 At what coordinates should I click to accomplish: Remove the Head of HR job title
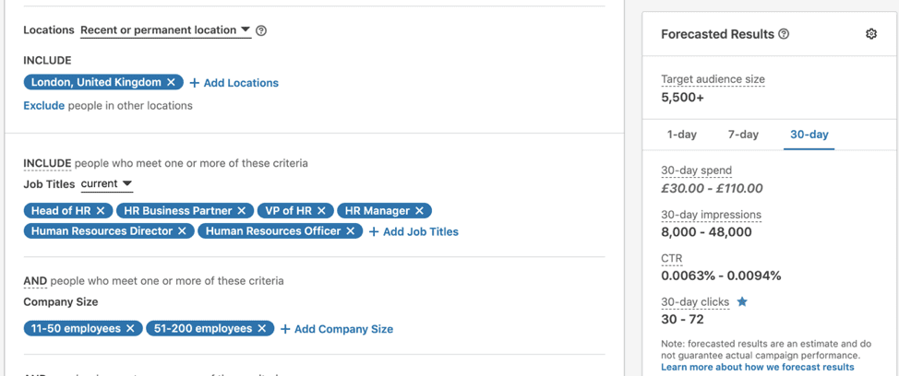coord(102,211)
